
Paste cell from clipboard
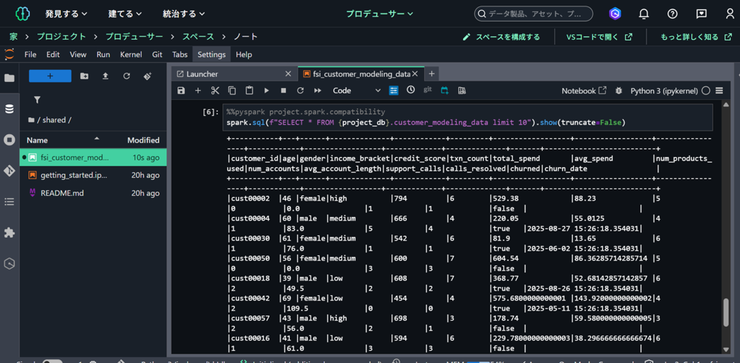click(x=249, y=91)
